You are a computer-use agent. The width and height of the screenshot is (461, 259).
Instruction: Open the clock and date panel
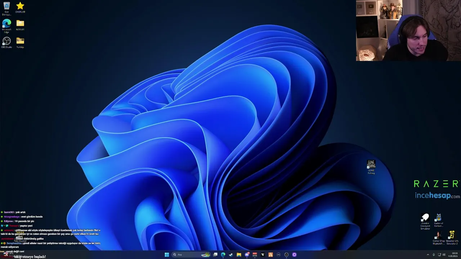(x=453, y=255)
